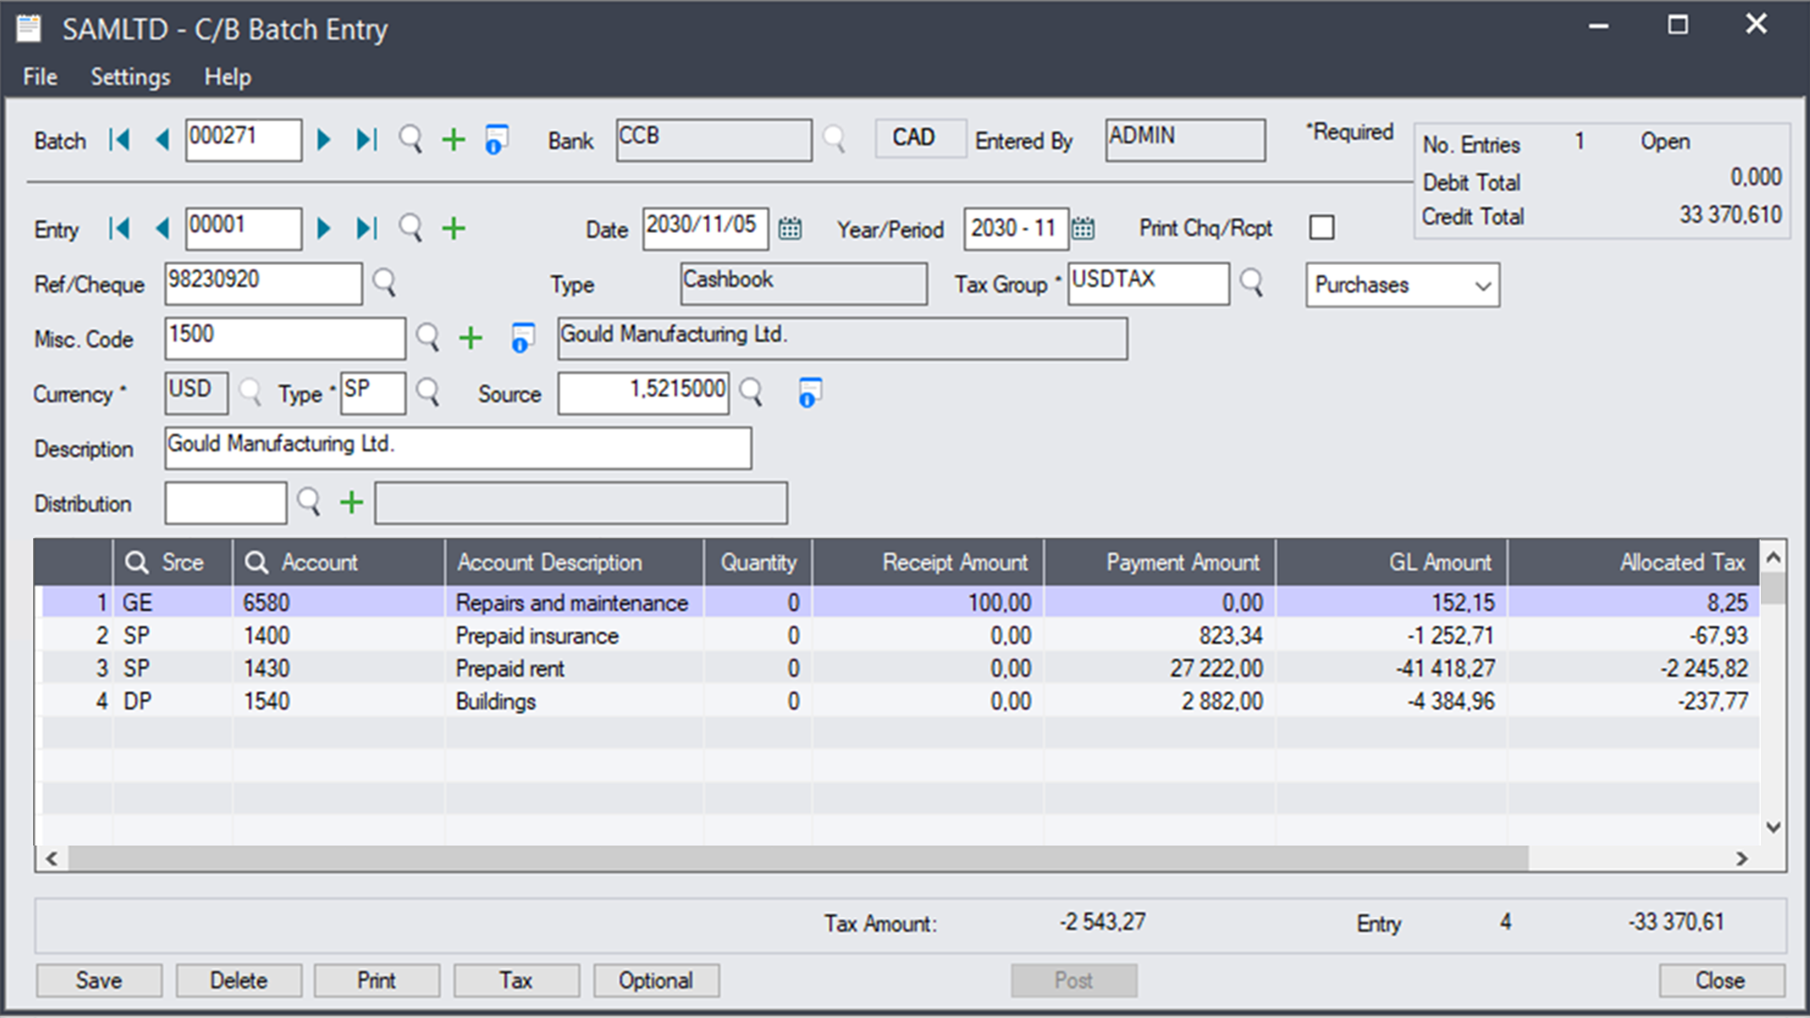Open the Batch finder magnifier
1810x1018 pixels.
click(409, 140)
